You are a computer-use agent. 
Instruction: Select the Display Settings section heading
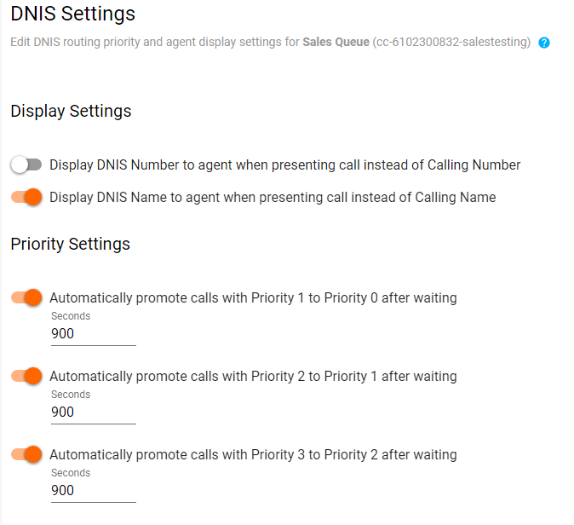point(71,111)
